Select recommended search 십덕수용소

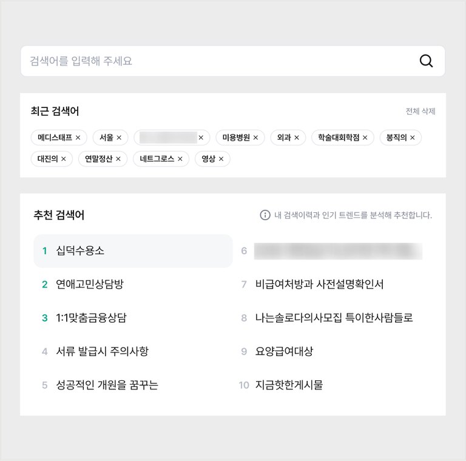pos(133,251)
